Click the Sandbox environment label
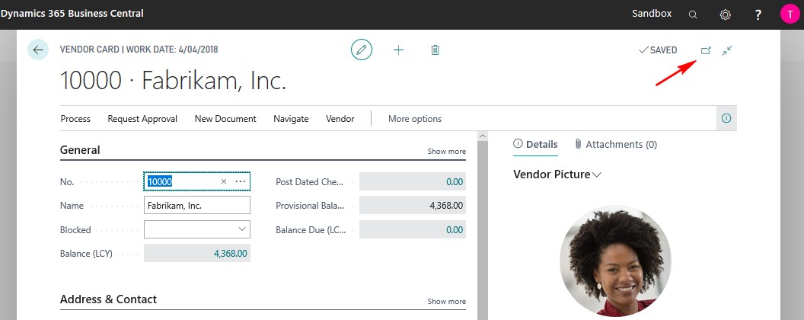The width and height of the screenshot is (804, 320). tap(652, 14)
